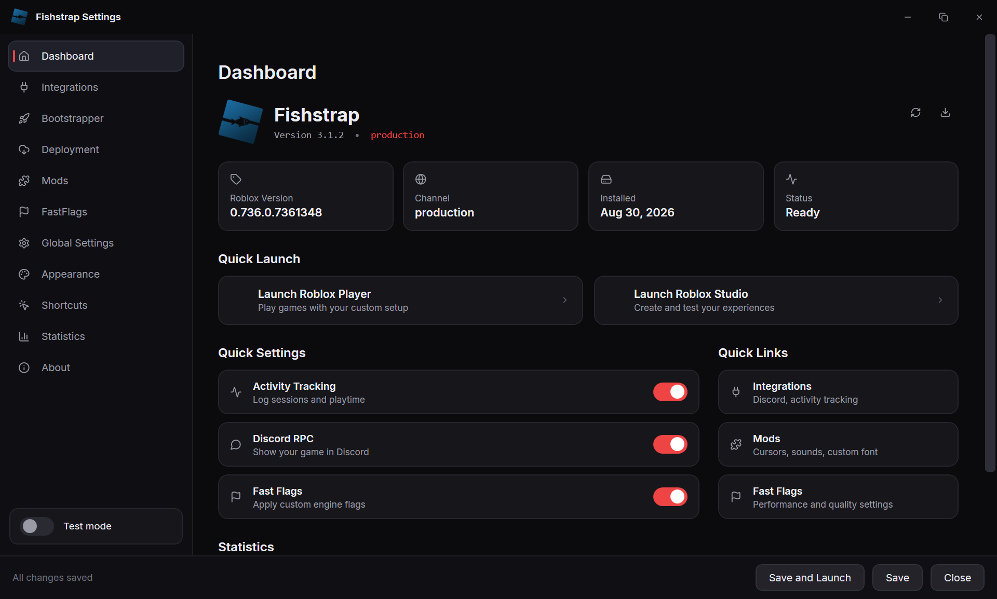Open Integrations quick link card

pyautogui.click(x=838, y=392)
